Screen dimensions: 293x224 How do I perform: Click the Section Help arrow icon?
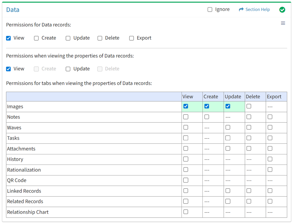241,10
